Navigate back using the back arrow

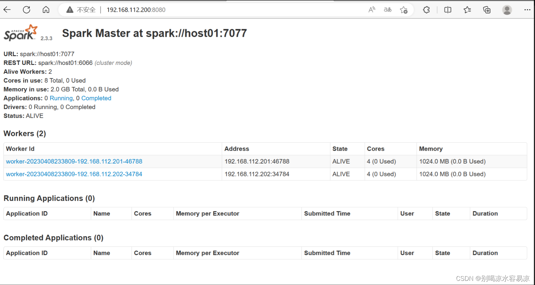(7, 9)
